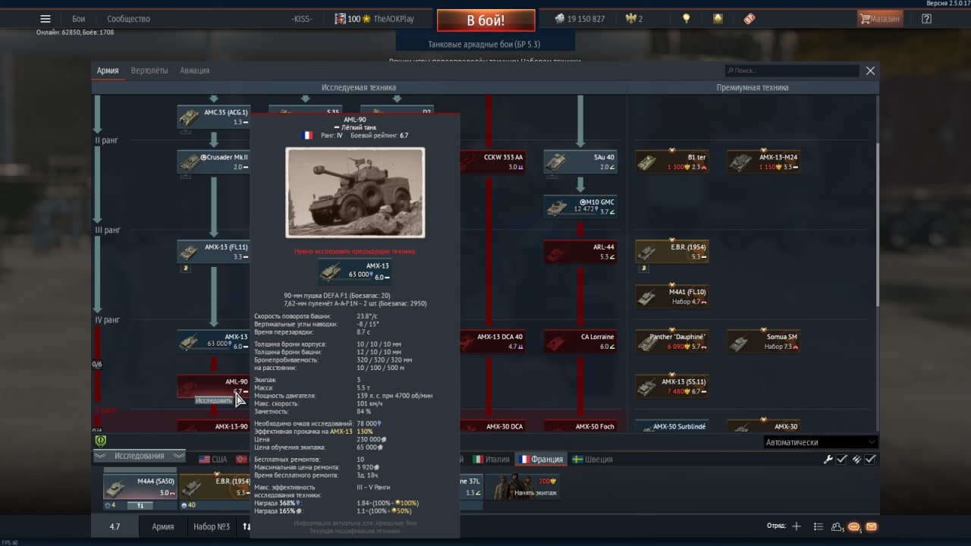This screenshot has width=971, height=546.
Task: Switch to the Вертолёты tab
Action: 149,71
